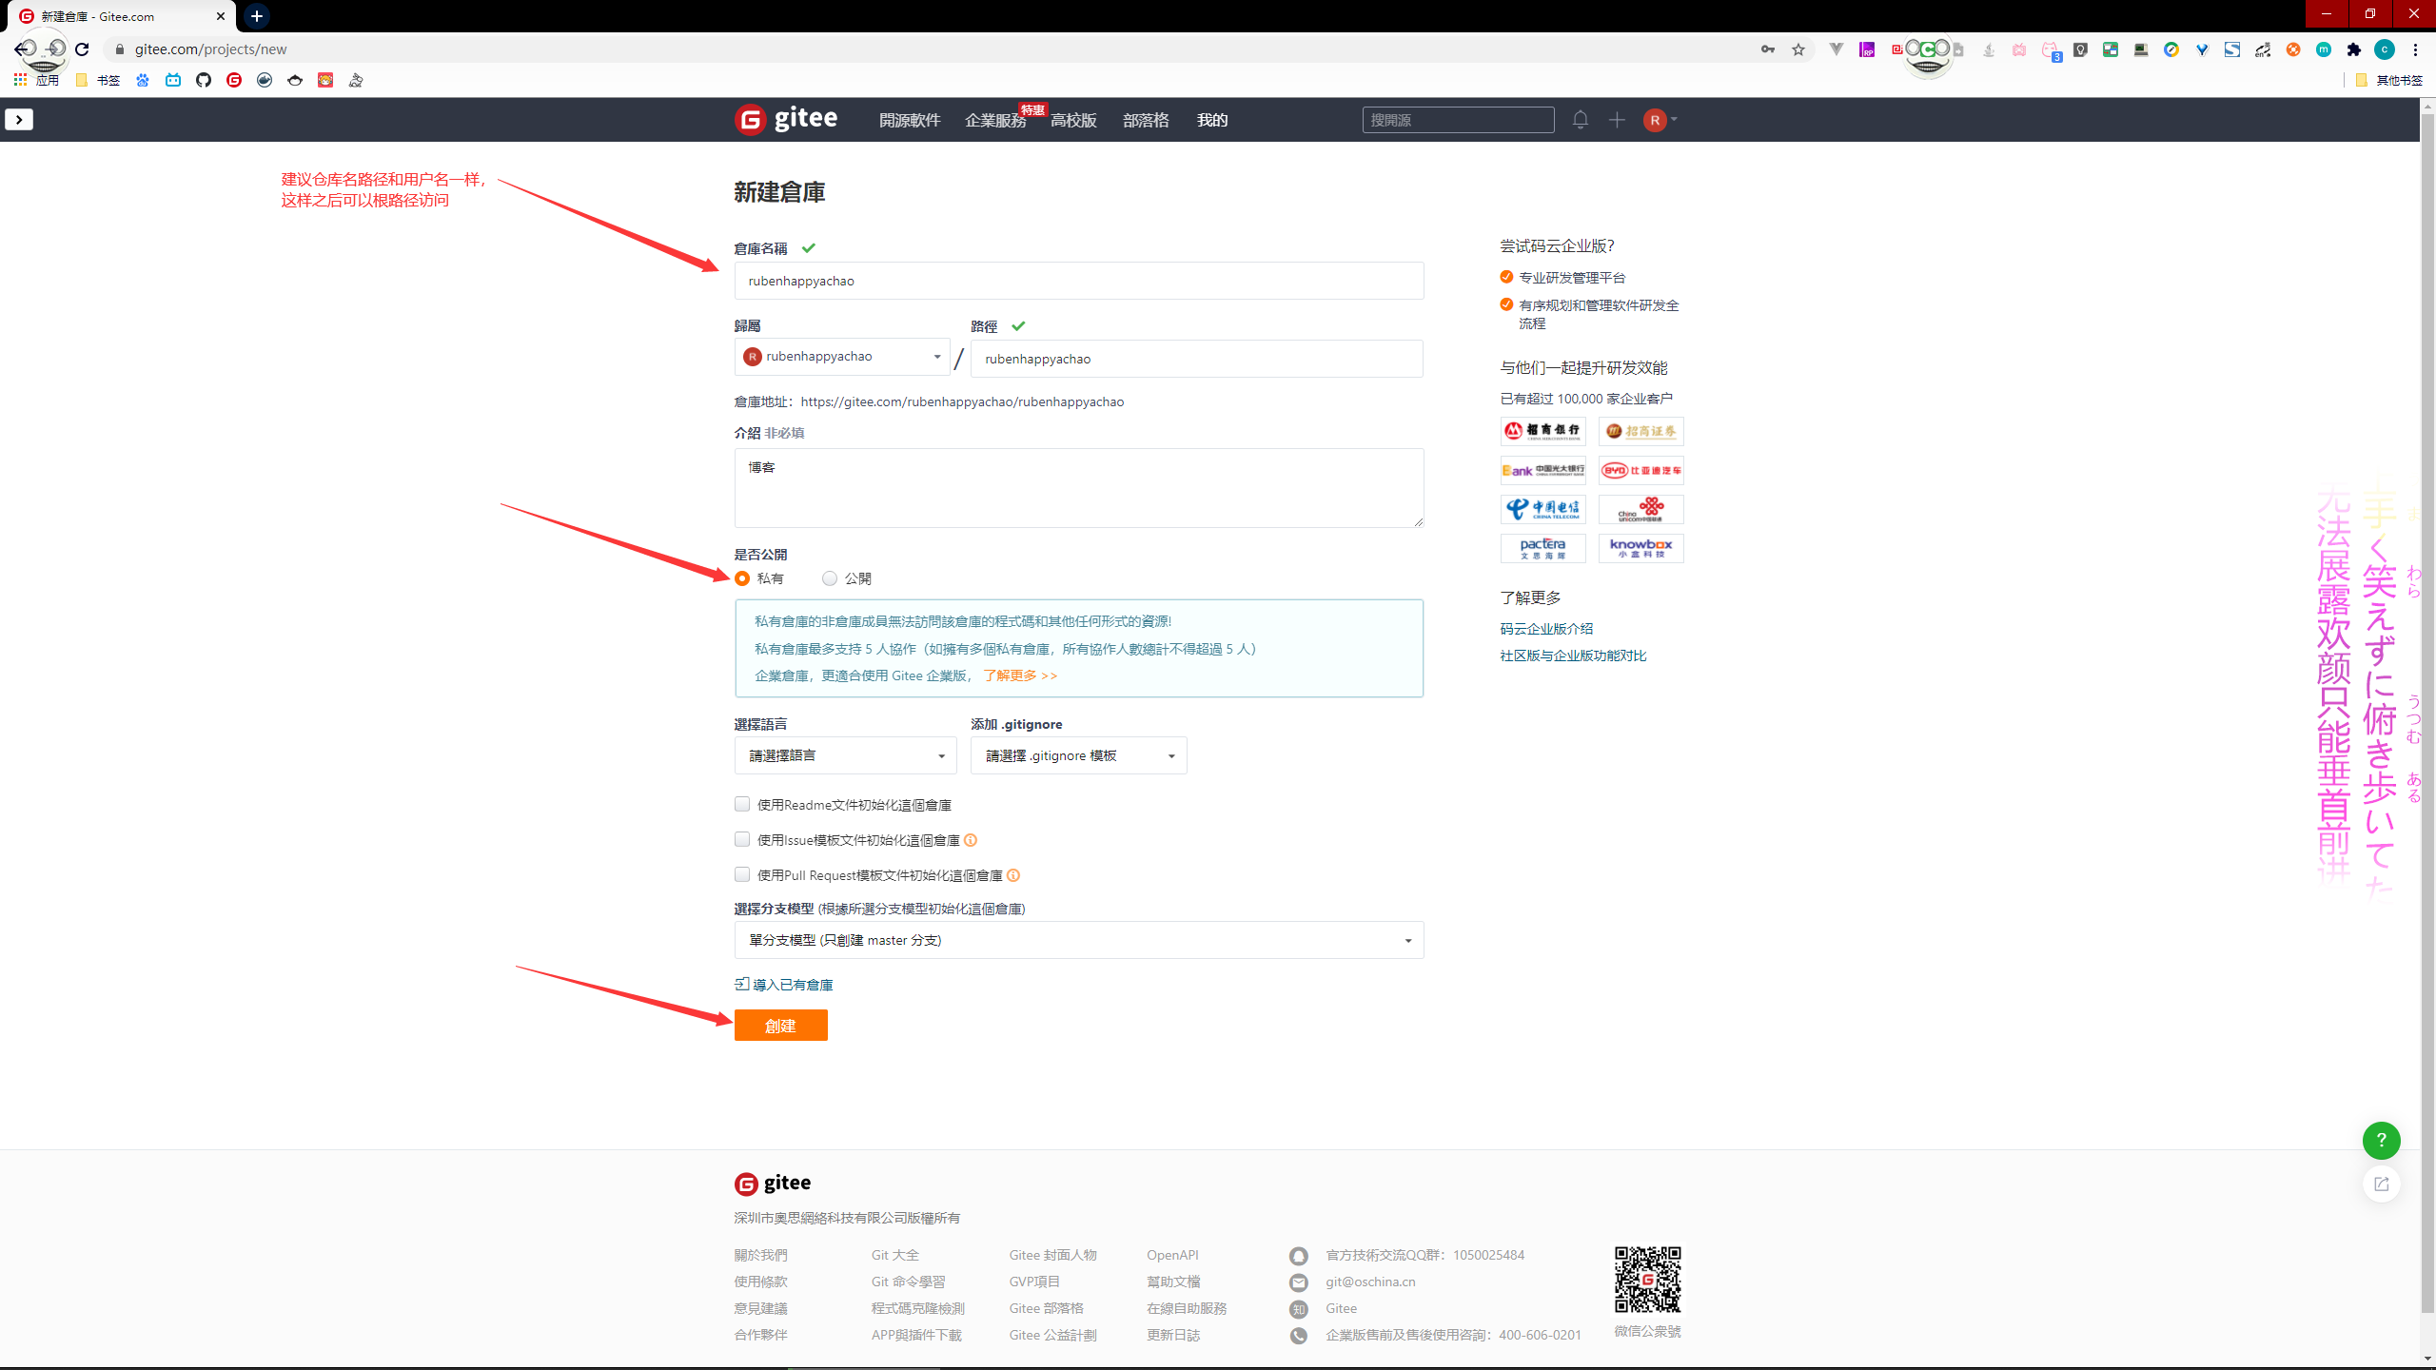Image resolution: width=2436 pixels, height=1370 pixels.
Task: Go to the 高校版 menu item
Action: click(x=1073, y=121)
